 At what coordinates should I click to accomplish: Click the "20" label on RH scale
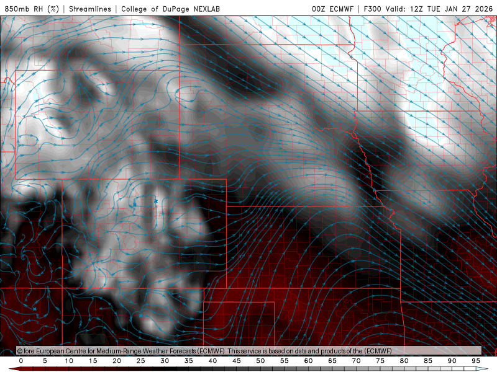(117, 361)
